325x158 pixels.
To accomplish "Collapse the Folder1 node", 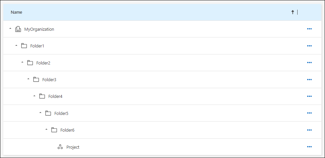I will pos(16,45).
